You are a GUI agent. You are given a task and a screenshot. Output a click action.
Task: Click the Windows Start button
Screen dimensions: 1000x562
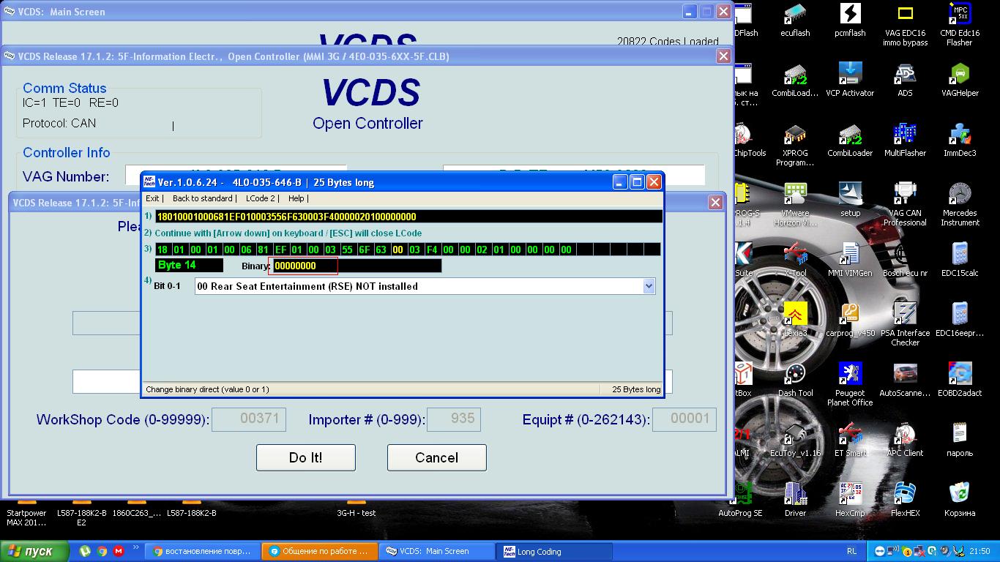35,551
